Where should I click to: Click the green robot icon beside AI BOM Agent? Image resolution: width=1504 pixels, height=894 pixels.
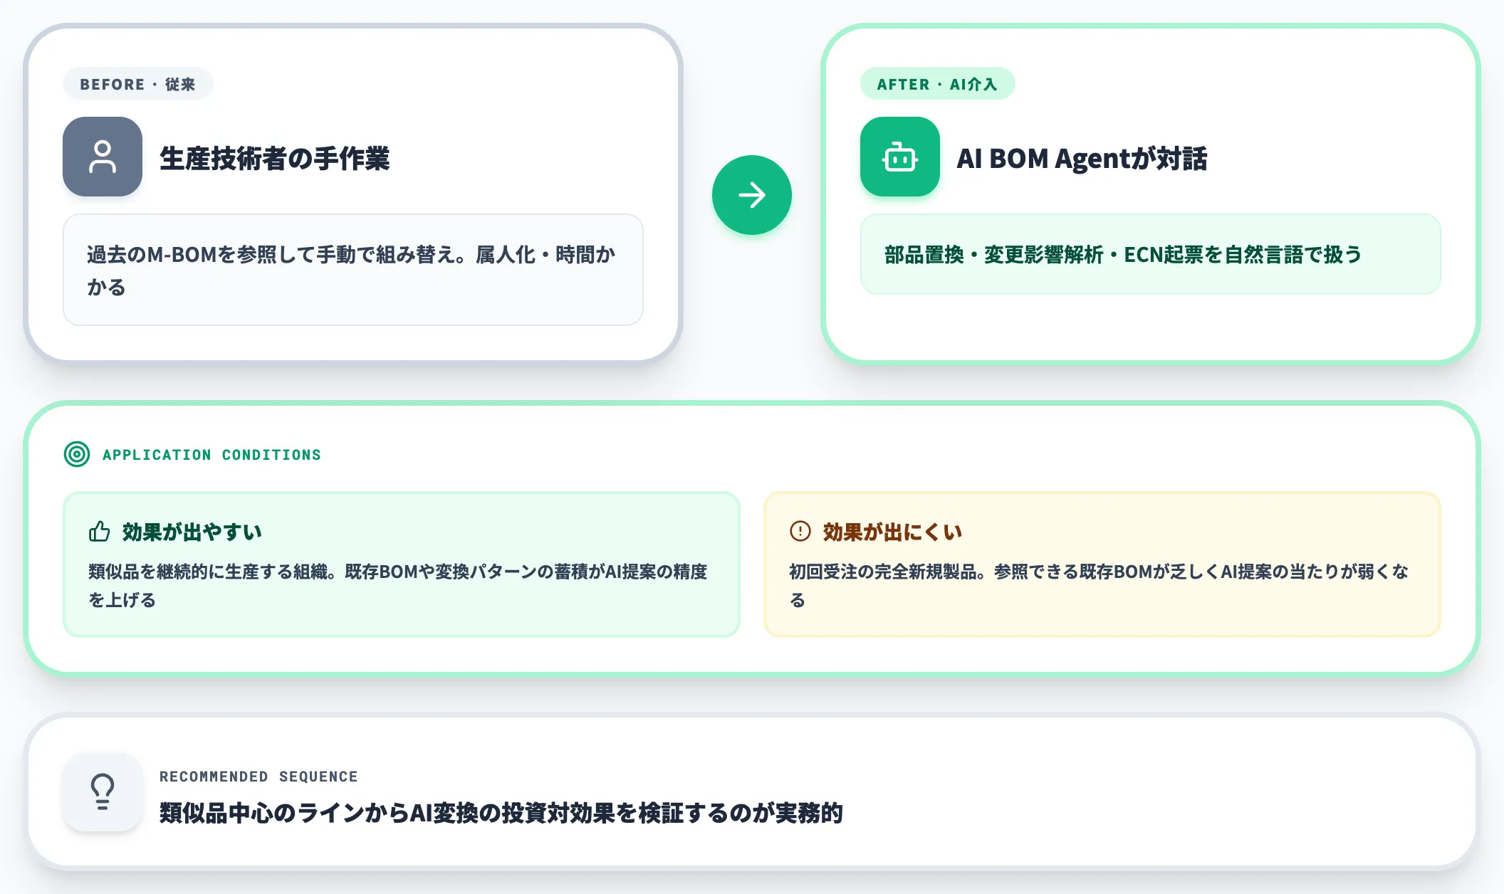point(900,157)
